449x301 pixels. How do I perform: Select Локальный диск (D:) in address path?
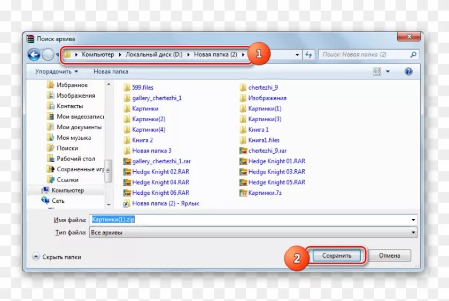click(154, 54)
